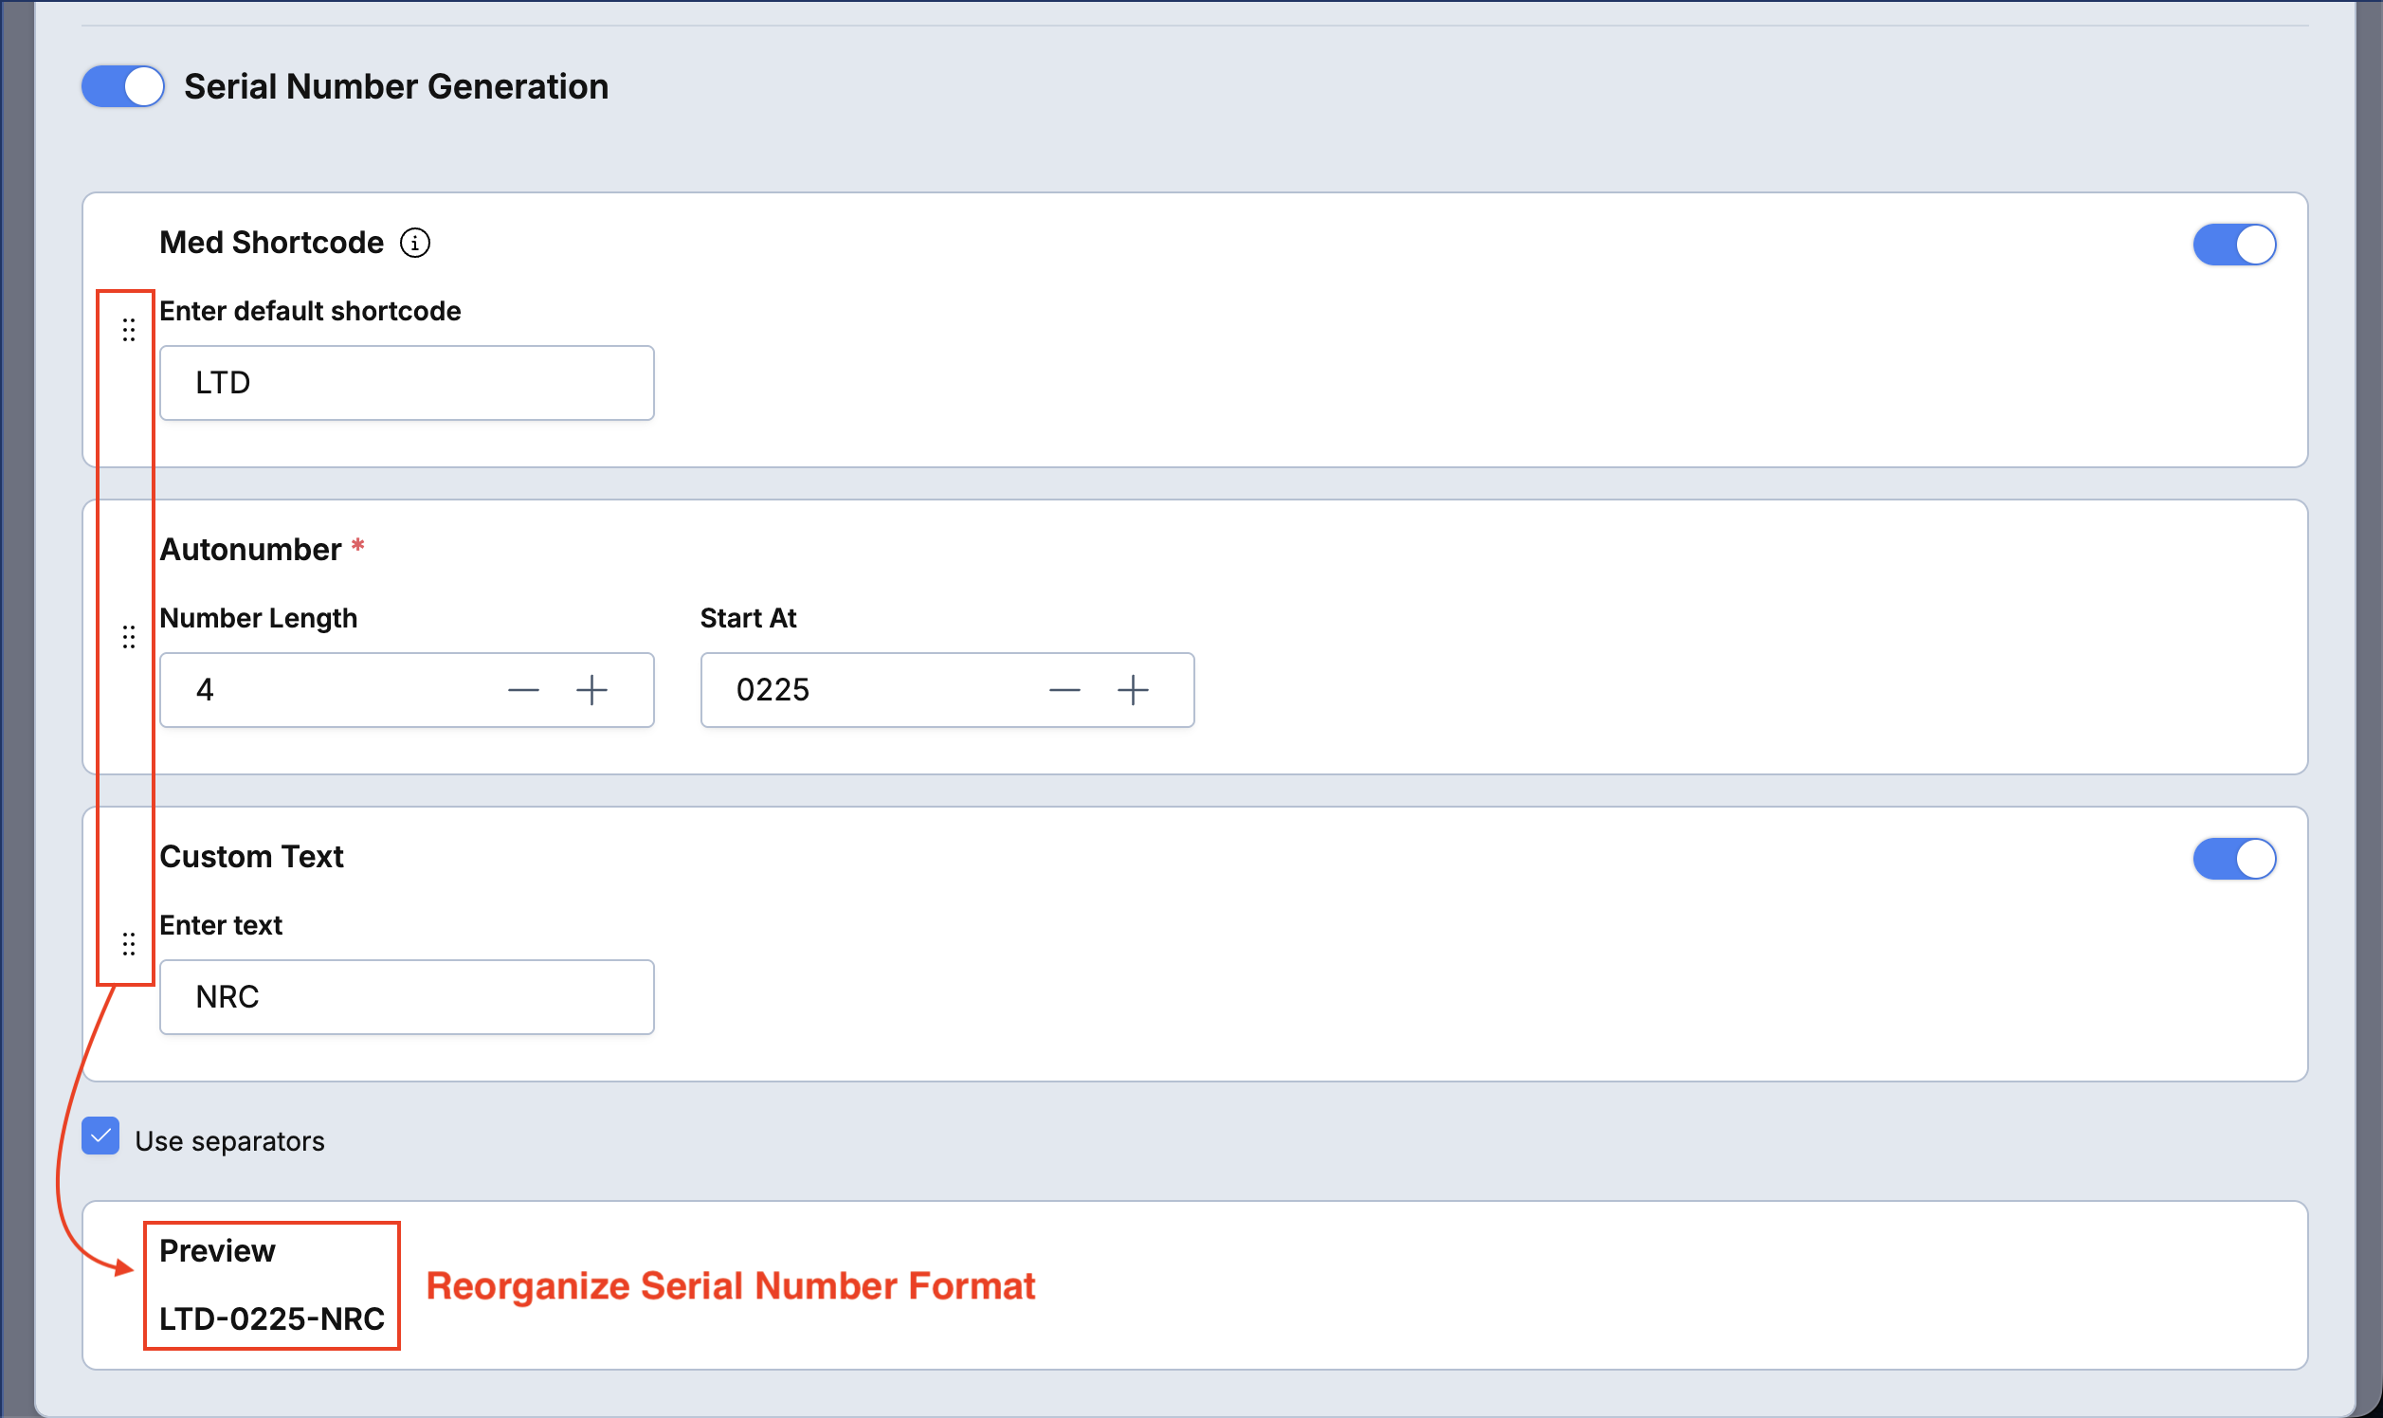Click the Use separators label
The width and height of the screenshot is (2383, 1418).
pyautogui.click(x=229, y=1141)
